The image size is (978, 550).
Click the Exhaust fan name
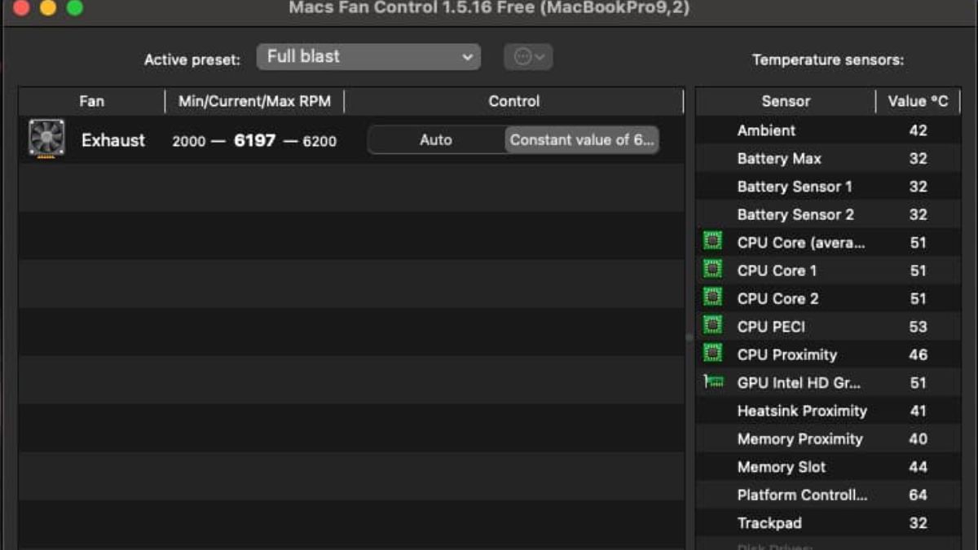tap(113, 140)
